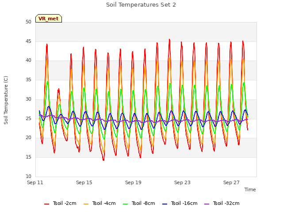This screenshot has width=283, height=212.
Task: Click the 'Sep 15' x-axis tick label
Action: 84,182
